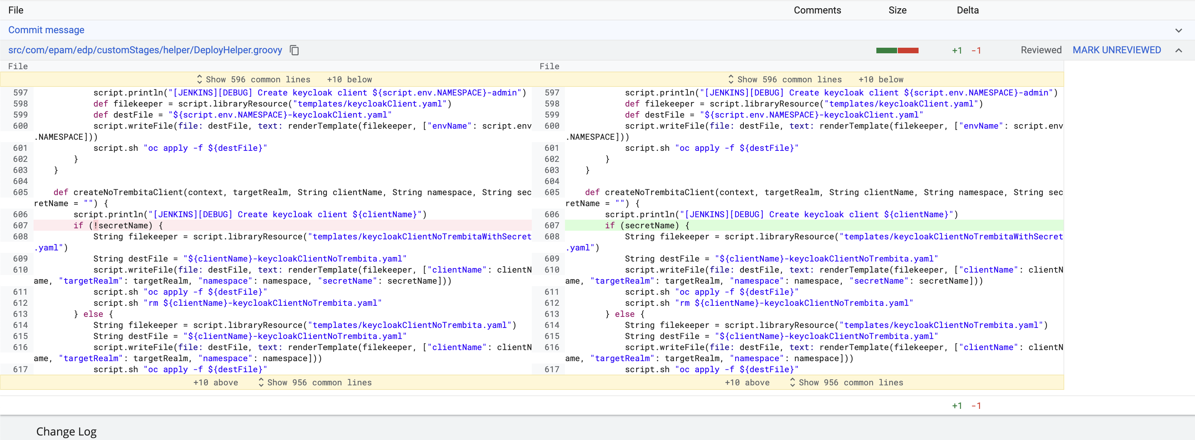Show 596 common lines on left side
Viewport: 1195px width, 440px height.
pyautogui.click(x=253, y=79)
